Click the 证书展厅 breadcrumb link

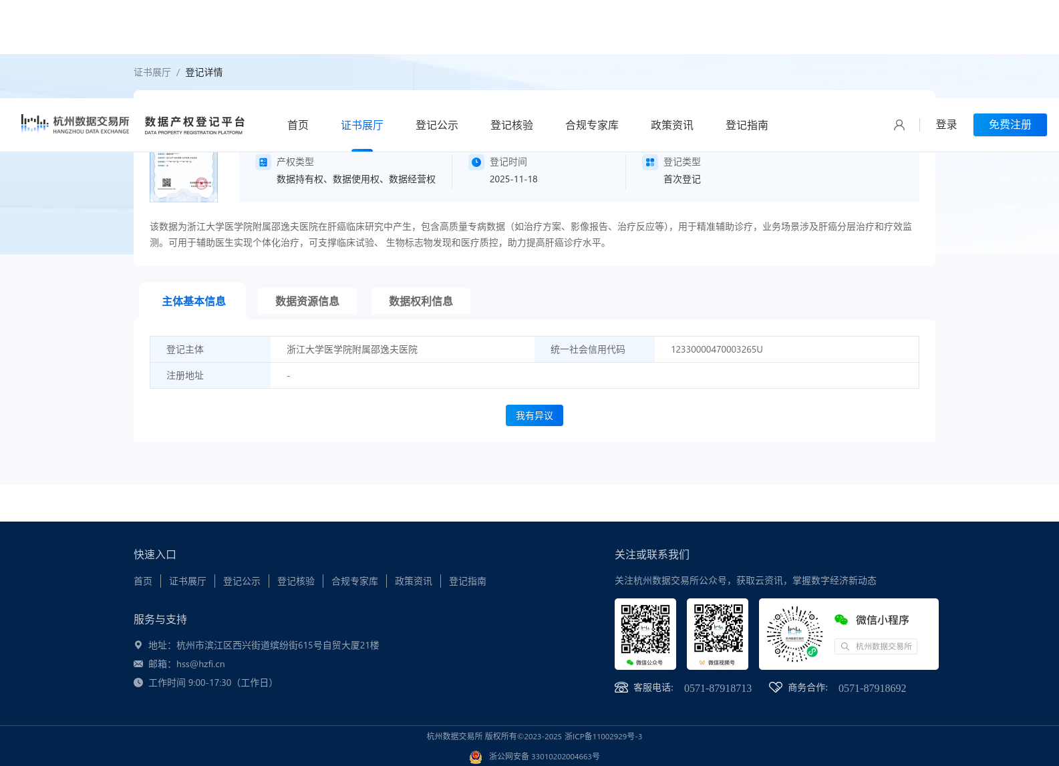[152, 72]
